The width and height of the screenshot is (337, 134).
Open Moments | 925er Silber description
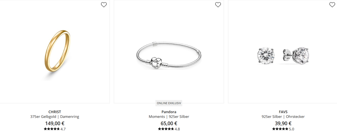(169, 117)
